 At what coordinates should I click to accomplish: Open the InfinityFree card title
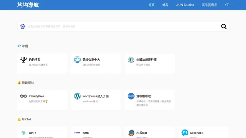(x=37, y=96)
